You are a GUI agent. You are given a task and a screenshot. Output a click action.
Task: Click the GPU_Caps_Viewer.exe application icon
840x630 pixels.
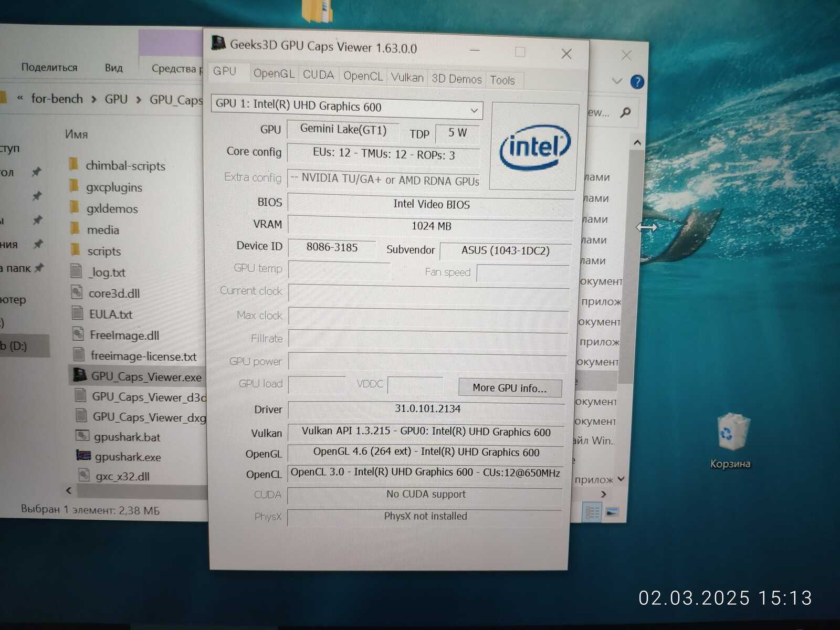click(x=80, y=375)
